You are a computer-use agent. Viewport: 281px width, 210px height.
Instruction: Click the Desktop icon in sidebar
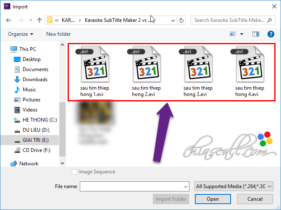17,59
